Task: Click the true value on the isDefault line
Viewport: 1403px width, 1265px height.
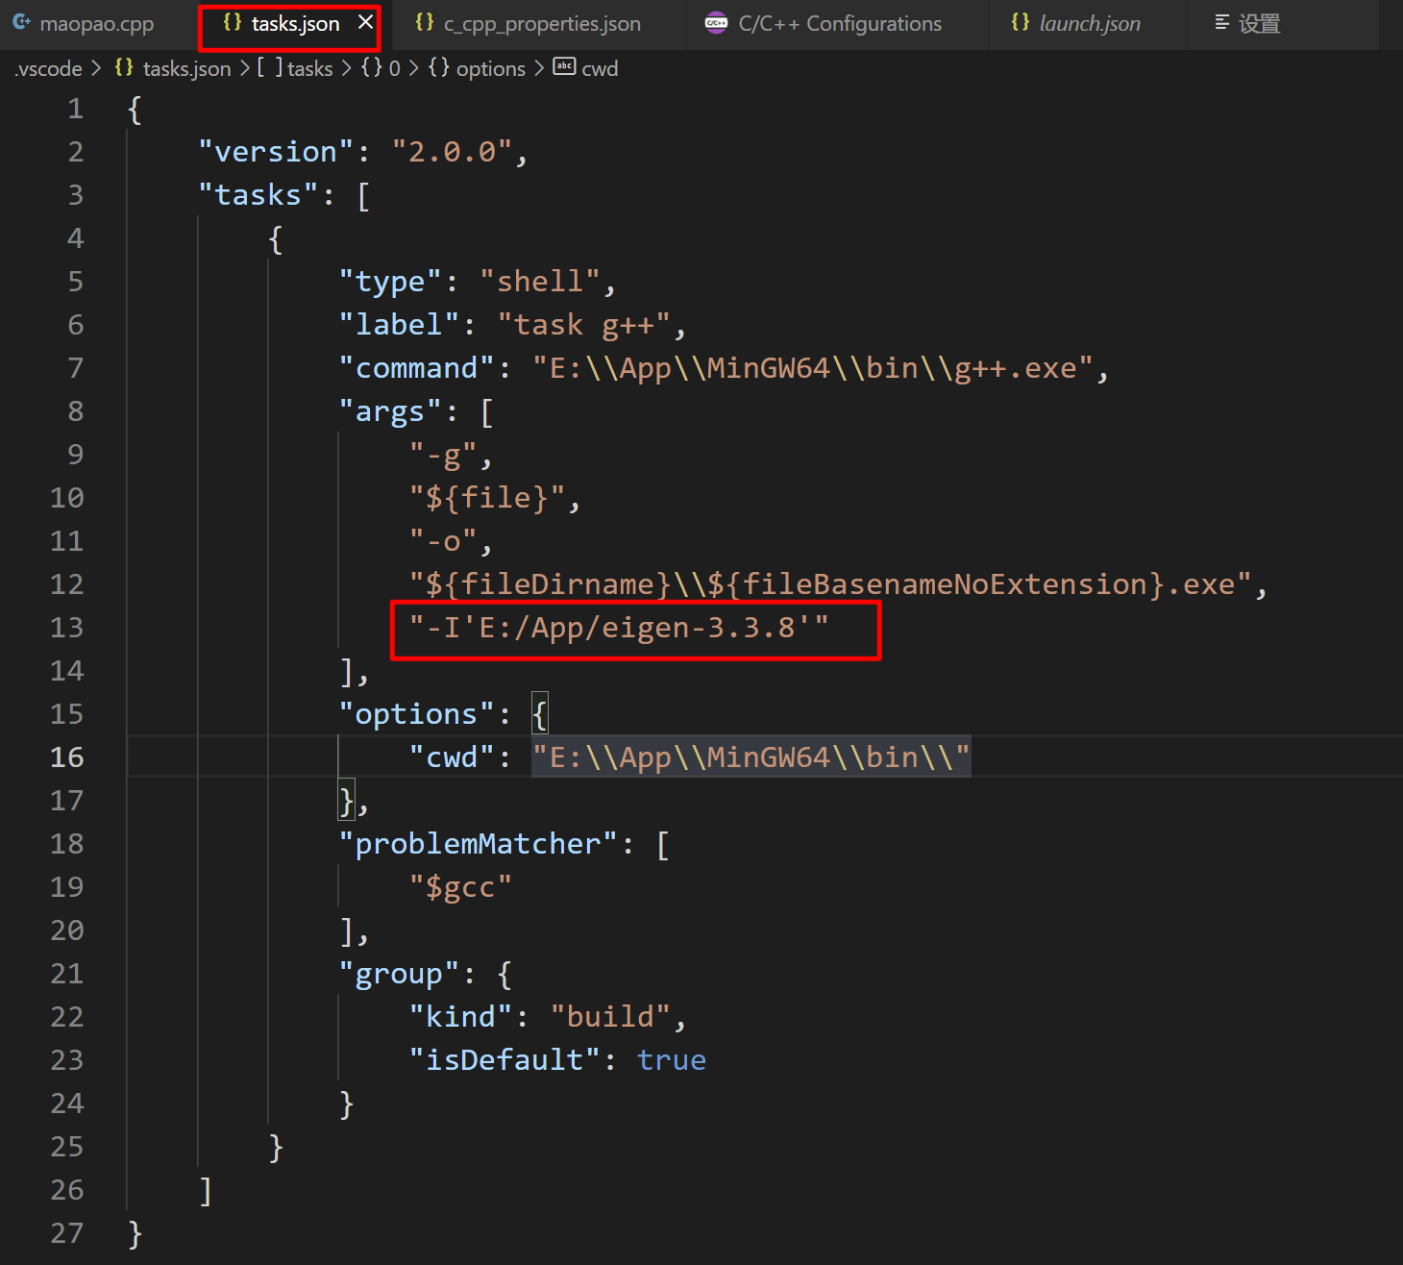Action: (671, 1058)
